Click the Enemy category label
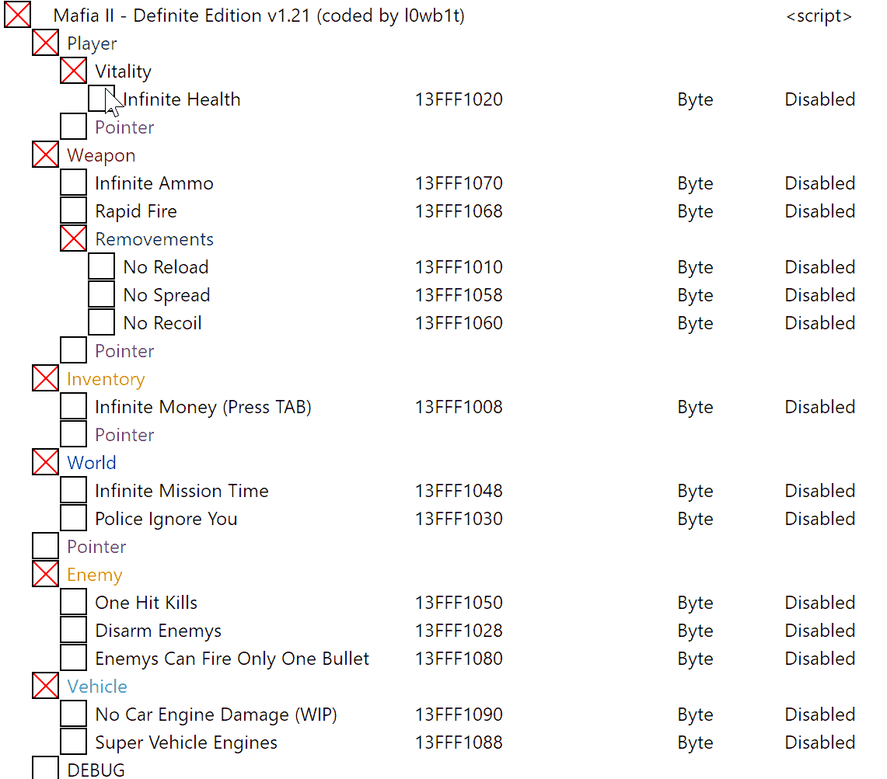This screenshot has height=779, width=887. click(x=95, y=575)
